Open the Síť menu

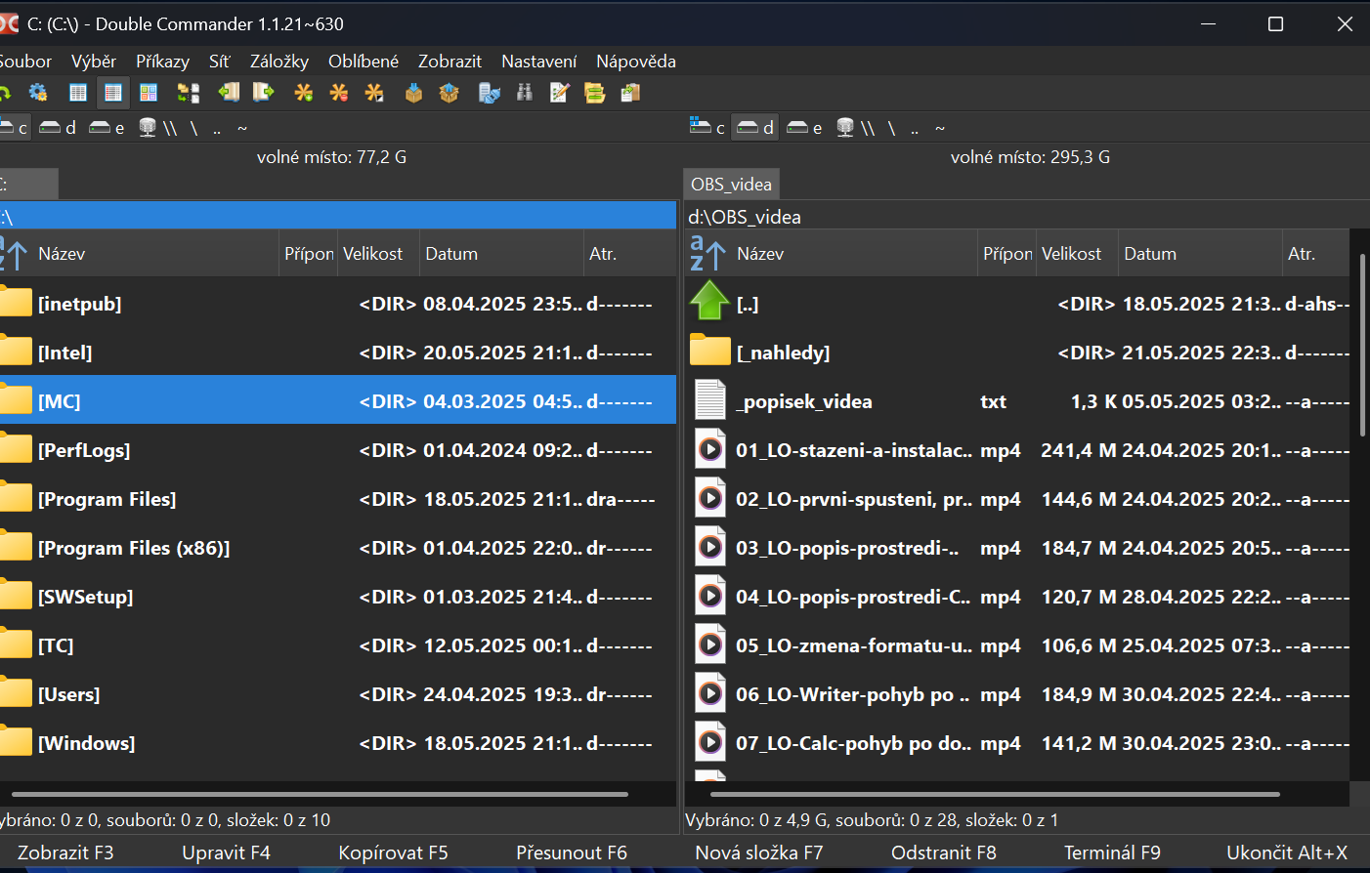pos(219,62)
